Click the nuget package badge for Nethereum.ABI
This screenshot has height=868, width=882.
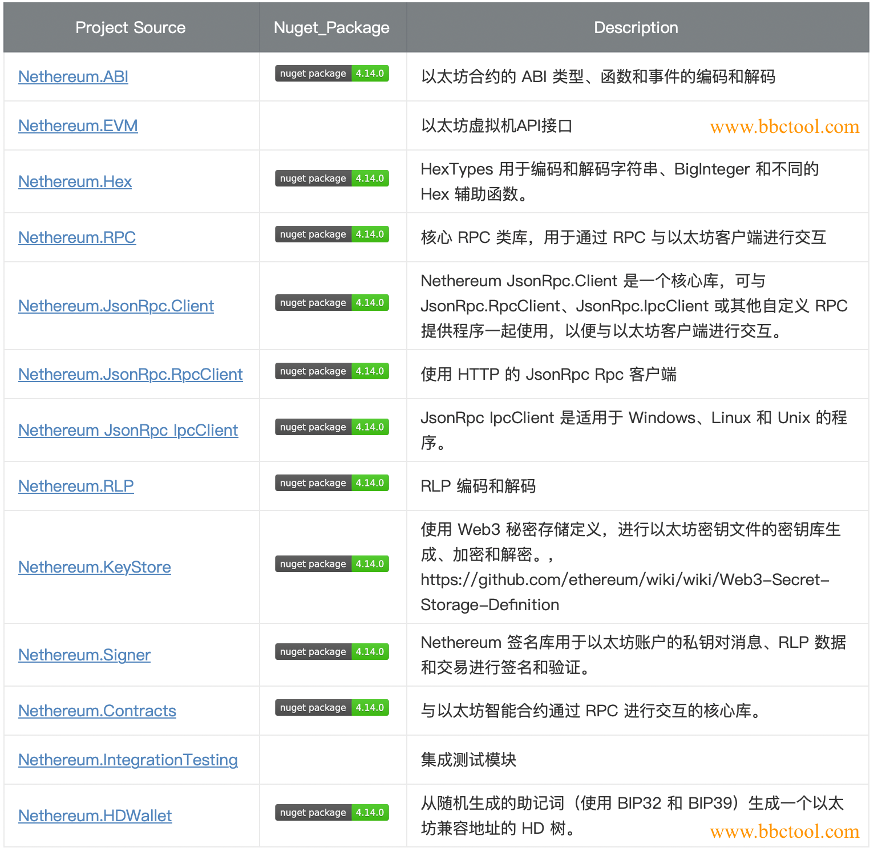tap(331, 74)
